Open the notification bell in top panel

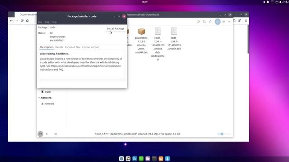268,2
